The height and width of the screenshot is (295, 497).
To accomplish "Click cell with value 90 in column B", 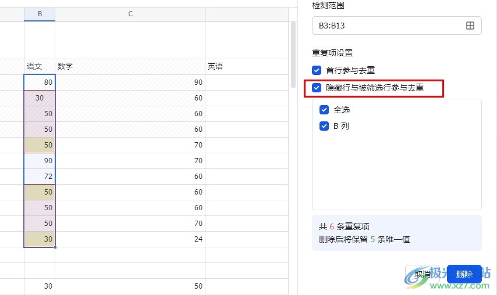I will (x=40, y=161).
